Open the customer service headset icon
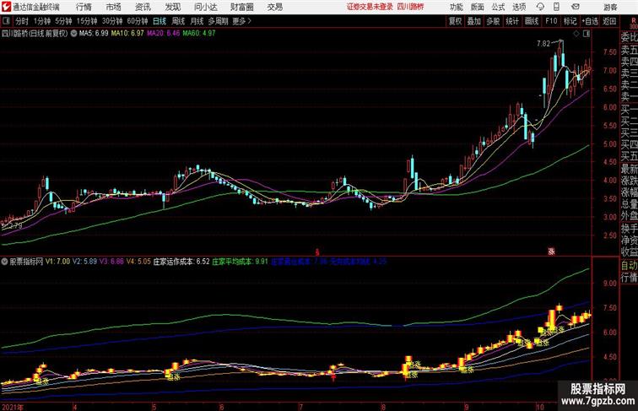The image size is (638, 411). (540, 7)
